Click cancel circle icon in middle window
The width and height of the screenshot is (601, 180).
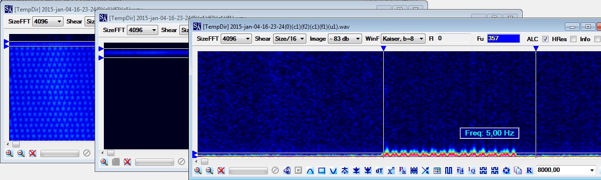[x=181, y=162]
